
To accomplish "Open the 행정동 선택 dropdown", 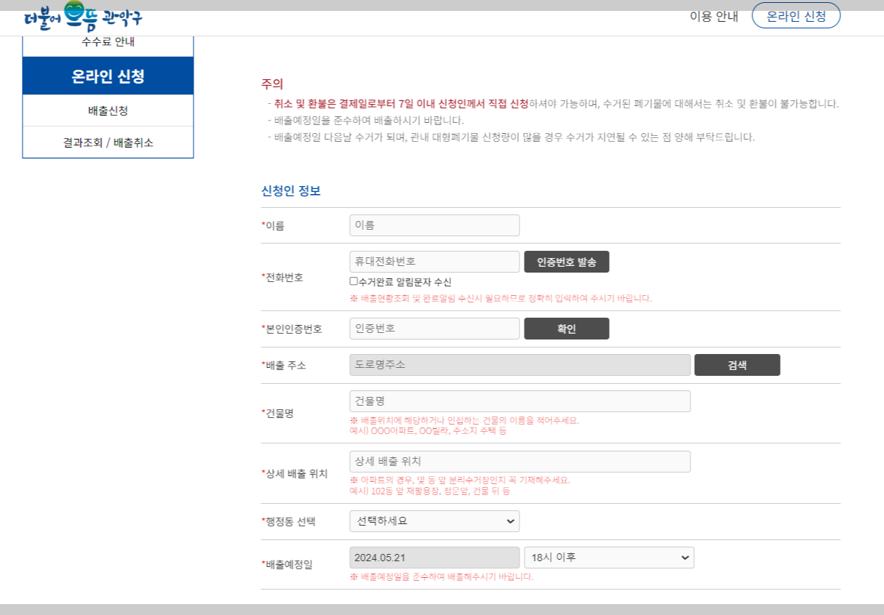I will [x=434, y=521].
